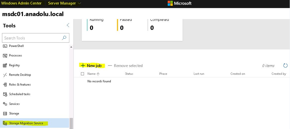This screenshot has width=290, height=129.
Task: Go to Windows Admin Center home link
Action: click(x=21, y=3)
